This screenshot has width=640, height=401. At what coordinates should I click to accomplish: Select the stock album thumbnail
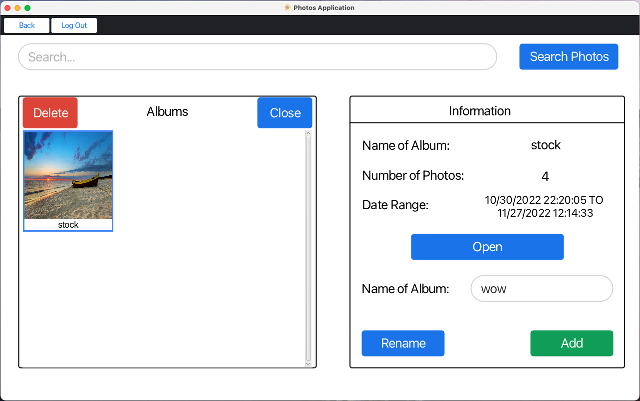tap(68, 176)
